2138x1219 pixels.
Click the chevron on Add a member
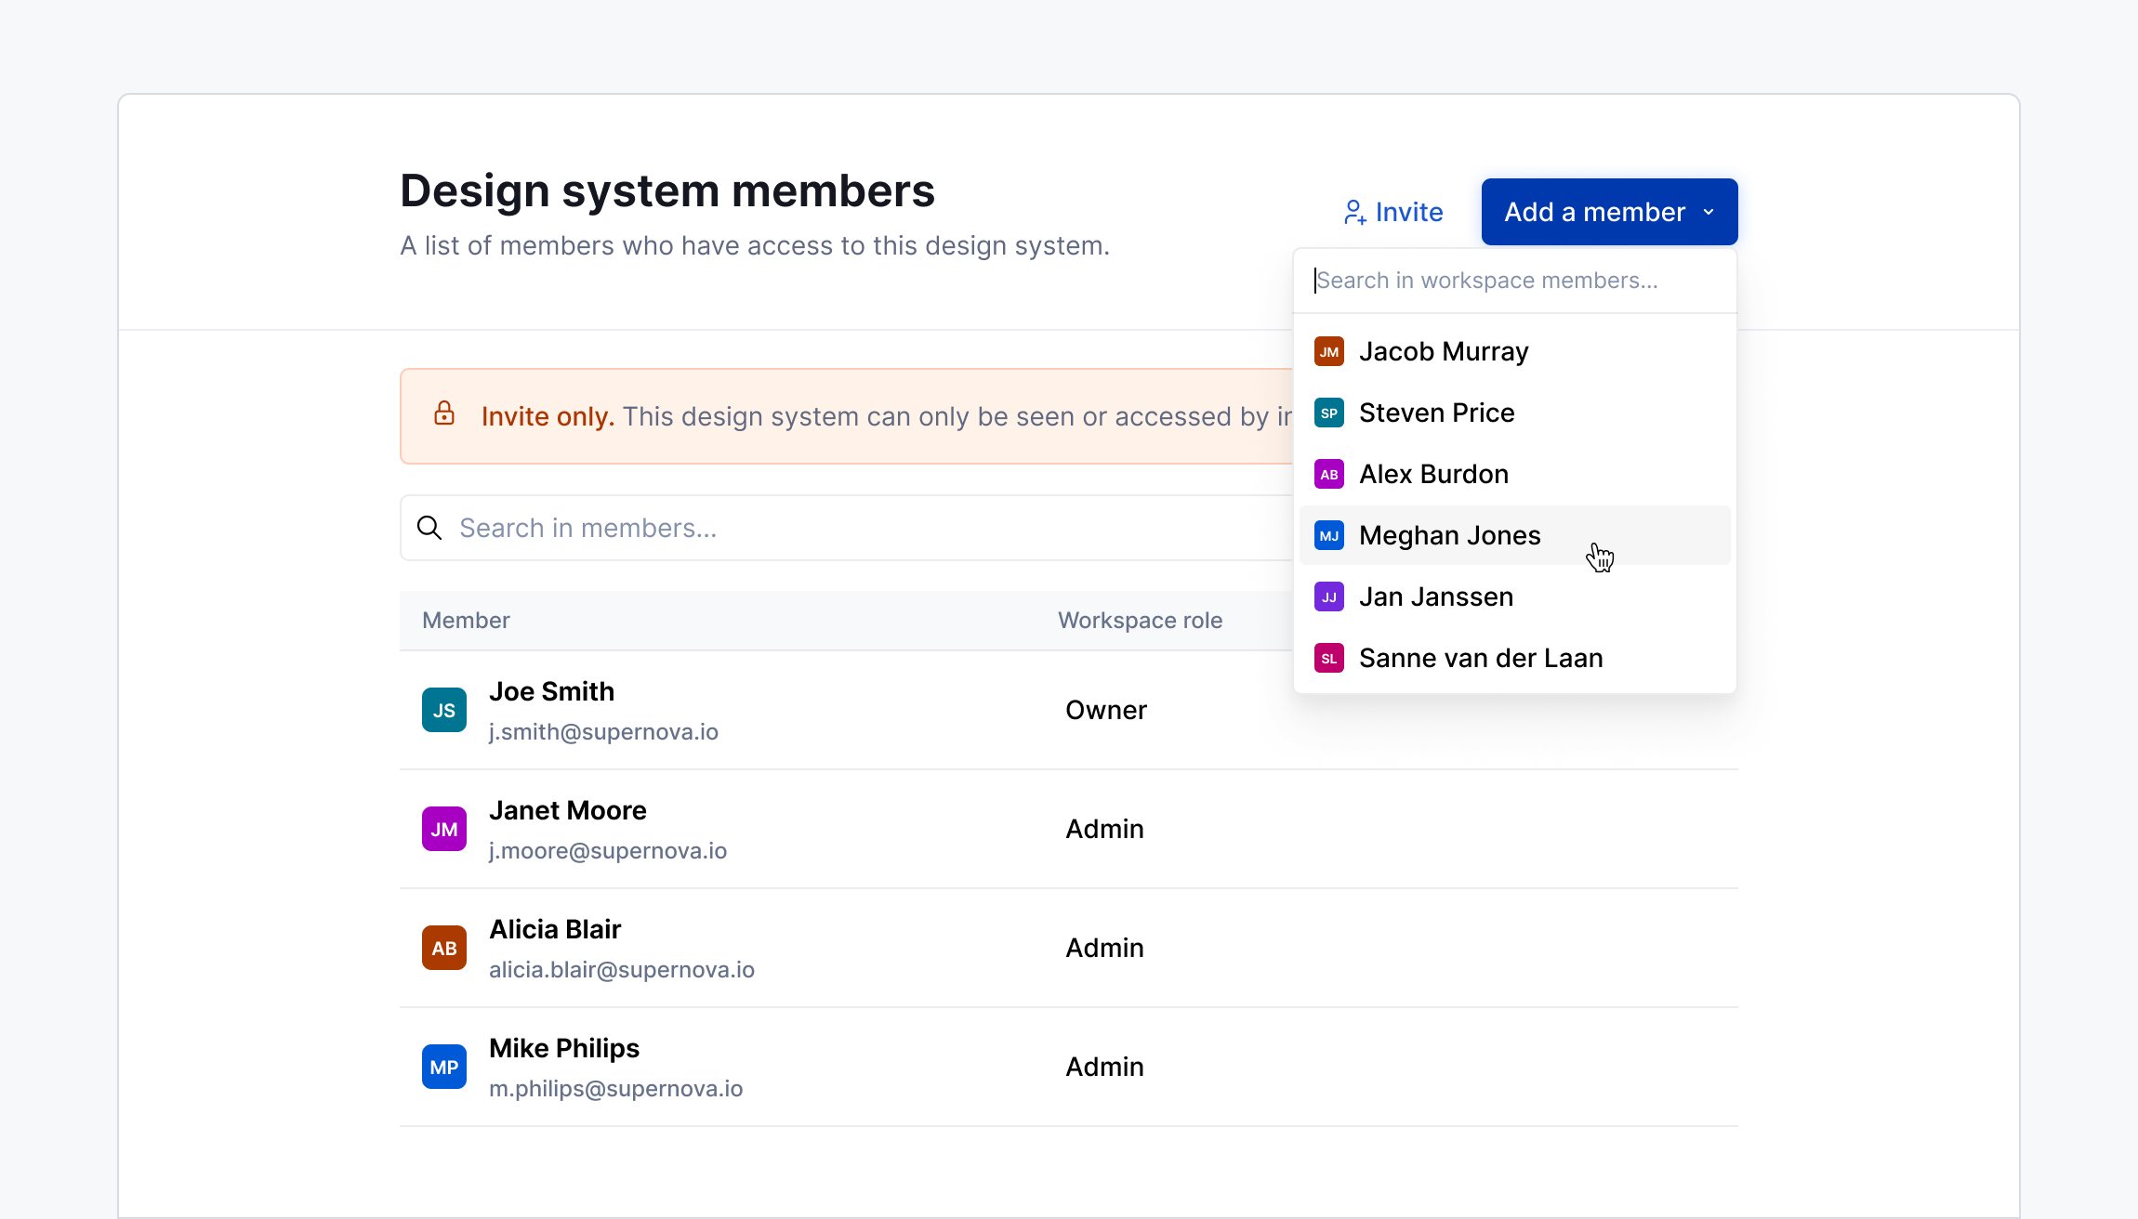coord(1709,212)
